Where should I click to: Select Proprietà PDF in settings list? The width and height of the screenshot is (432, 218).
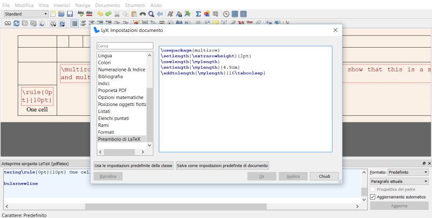pos(112,90)
